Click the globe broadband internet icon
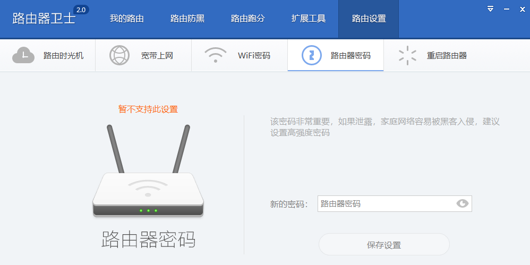 click(119, 55)
